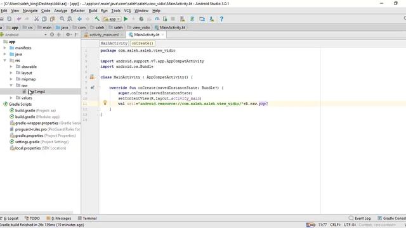Expand the mipmap folder
This screenshot has width=406, height=228.
[11, 79]
